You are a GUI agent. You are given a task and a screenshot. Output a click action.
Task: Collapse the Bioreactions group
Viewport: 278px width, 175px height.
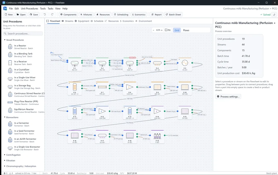pyautogui.click(x=11, y=117)
